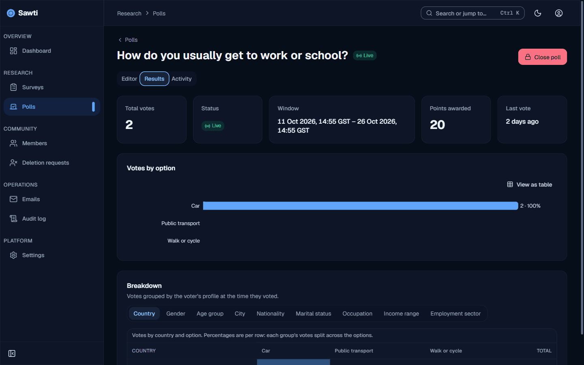This screenshot has height=365, width=584.
Task: Click Total votes card
Action: pos(152,120)
